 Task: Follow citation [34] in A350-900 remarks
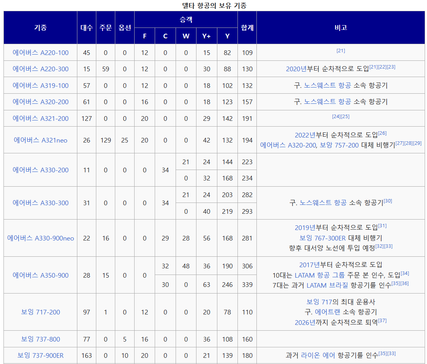click(x=405, y=273)
